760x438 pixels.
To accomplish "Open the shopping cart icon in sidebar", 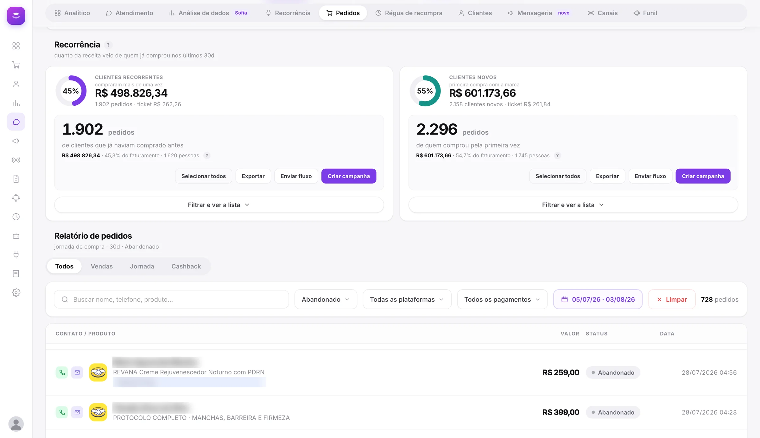I will [16, 65].
